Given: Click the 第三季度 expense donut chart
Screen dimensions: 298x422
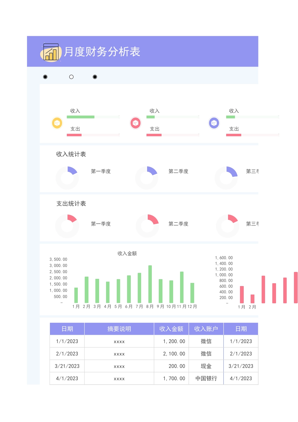Looking at the screenshot, I should pos(227,225).
